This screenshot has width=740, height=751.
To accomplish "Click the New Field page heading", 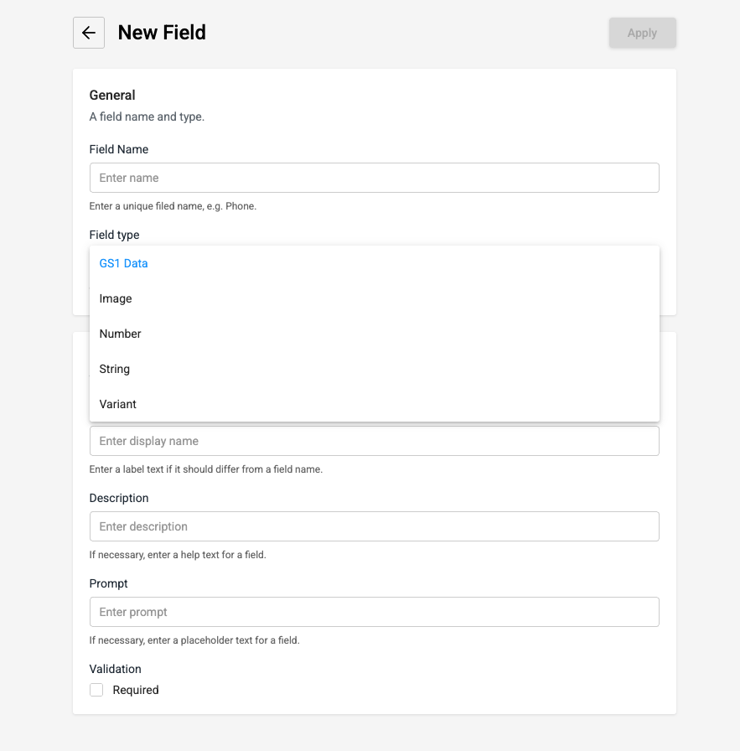I will click(x=162, y=33).
